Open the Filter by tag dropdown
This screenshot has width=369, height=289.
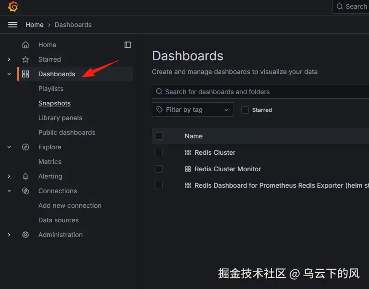pyautogui.click(x=192, y=110)
